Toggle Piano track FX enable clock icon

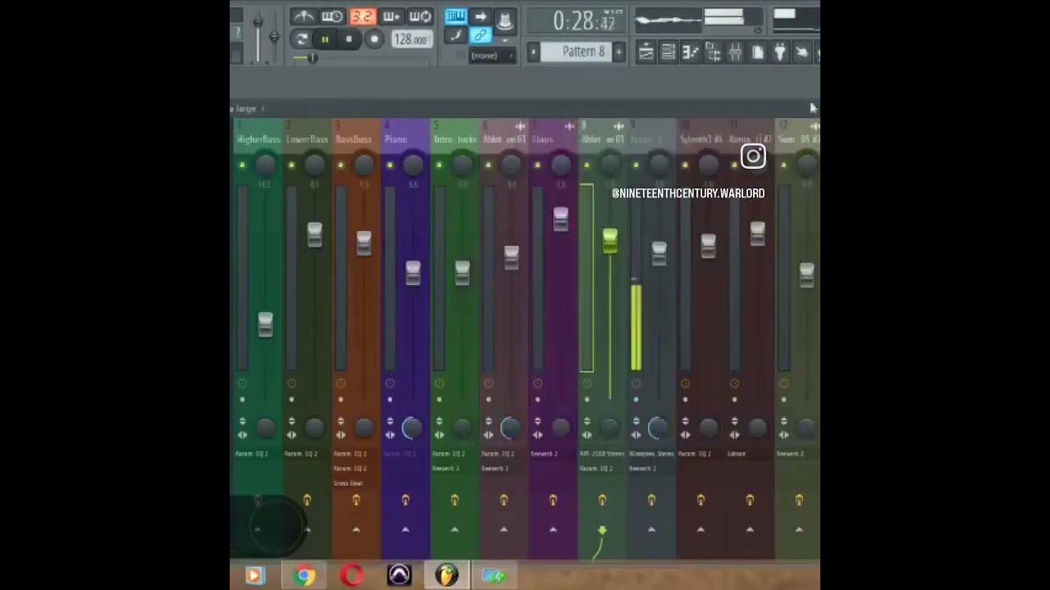[390, 383]
